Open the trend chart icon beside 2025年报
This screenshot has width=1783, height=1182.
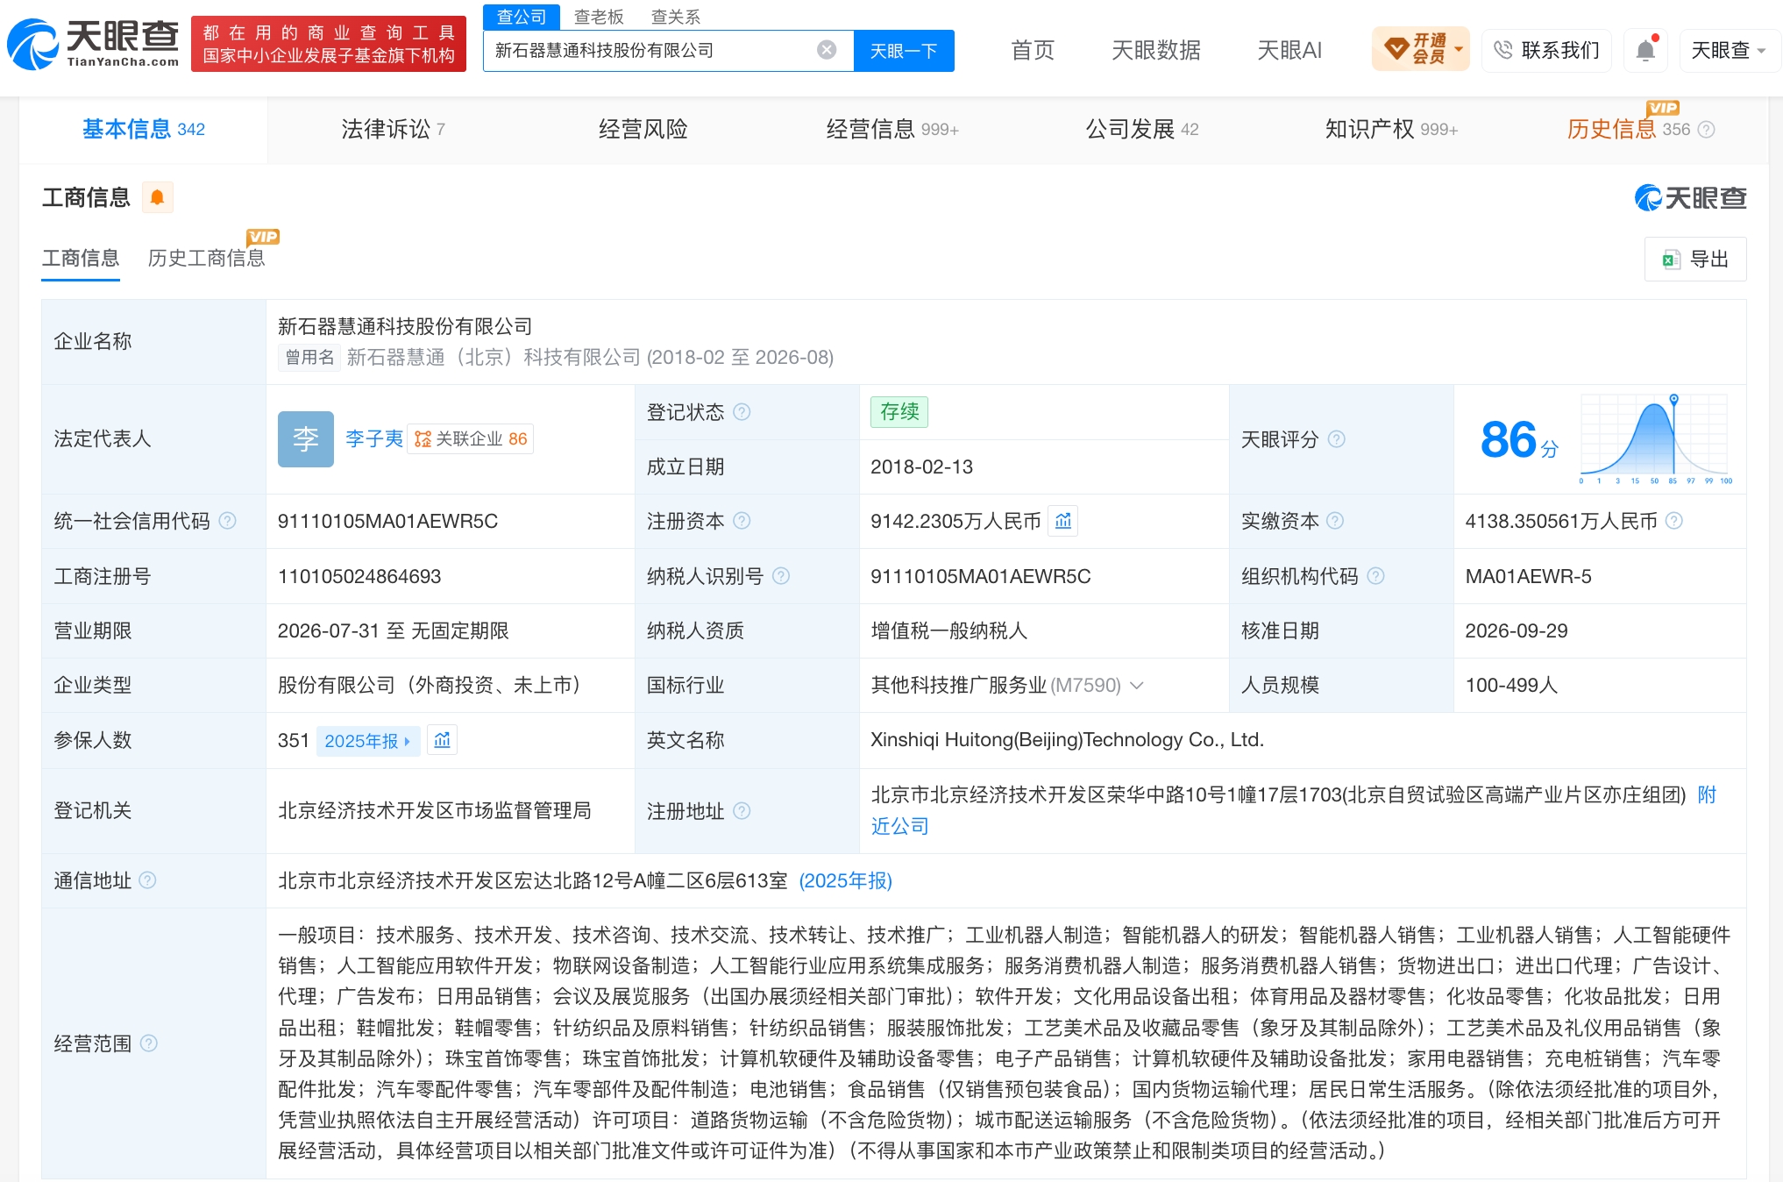(442, 740)
